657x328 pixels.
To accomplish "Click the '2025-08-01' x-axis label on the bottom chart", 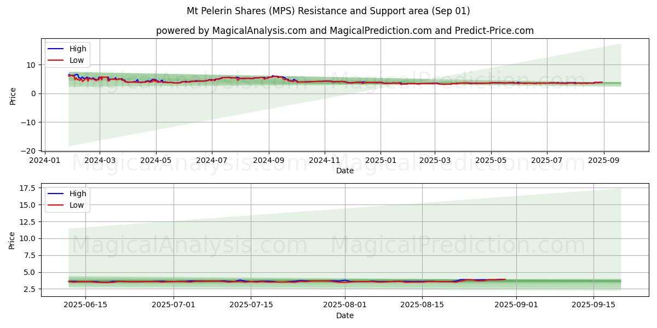I will [345, 306].
